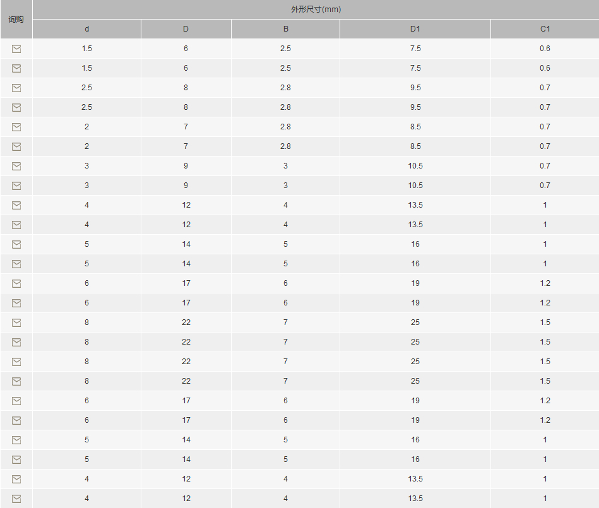Screen dimensions: 599x508
Task: Select the D1 column header
Action: [415, 29]
